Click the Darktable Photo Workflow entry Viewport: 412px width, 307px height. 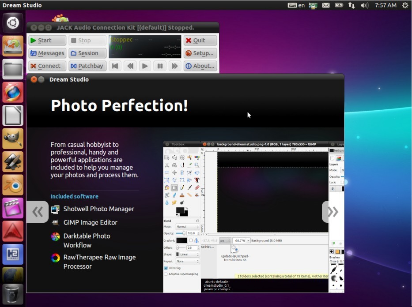tap(87, 240)
